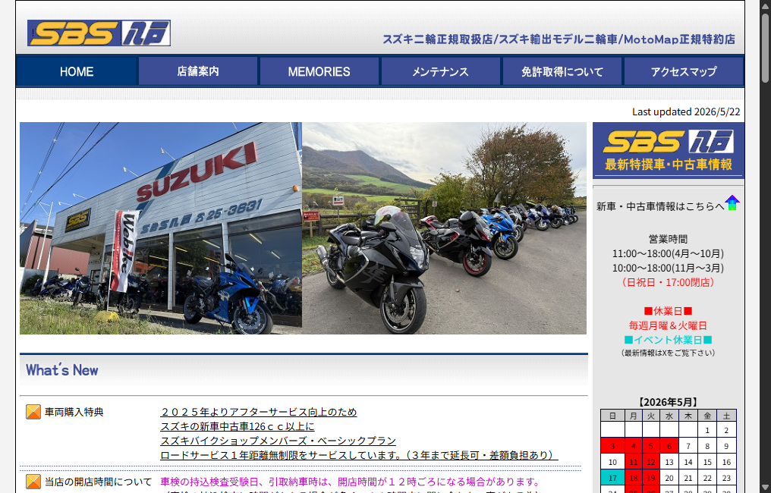
Task: Click the SBS logo in the header
Action: [99, 33]
